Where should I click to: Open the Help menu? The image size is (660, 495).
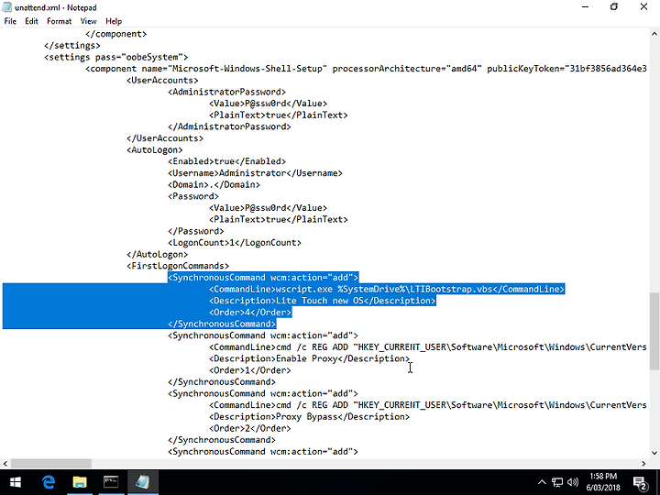[x=114, y=21]
